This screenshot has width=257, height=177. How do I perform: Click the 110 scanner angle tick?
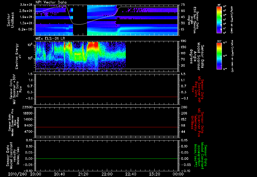click(x=184, y=53)
